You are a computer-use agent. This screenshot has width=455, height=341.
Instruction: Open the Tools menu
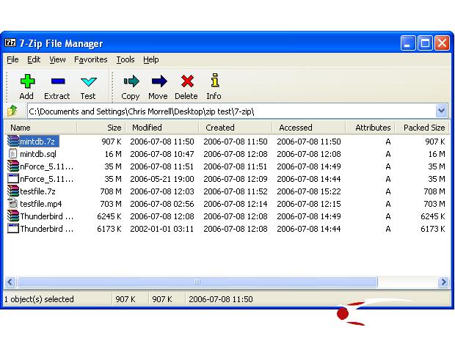(125, 59)
